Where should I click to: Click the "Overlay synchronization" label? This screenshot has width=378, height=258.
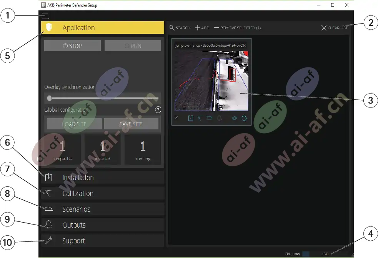70,87
